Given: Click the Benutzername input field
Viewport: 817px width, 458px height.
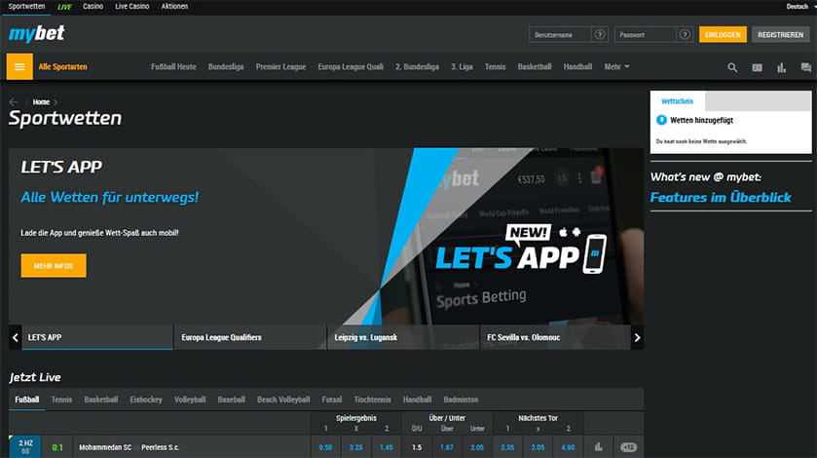Looking at the screenshot, I should tap(560, 34).
